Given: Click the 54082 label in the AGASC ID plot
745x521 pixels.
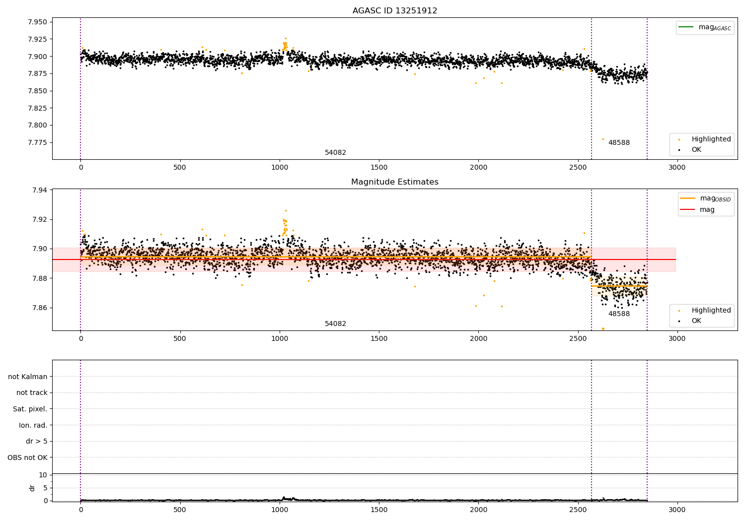Looking at the screenshot, I should [x=336, y=153].
